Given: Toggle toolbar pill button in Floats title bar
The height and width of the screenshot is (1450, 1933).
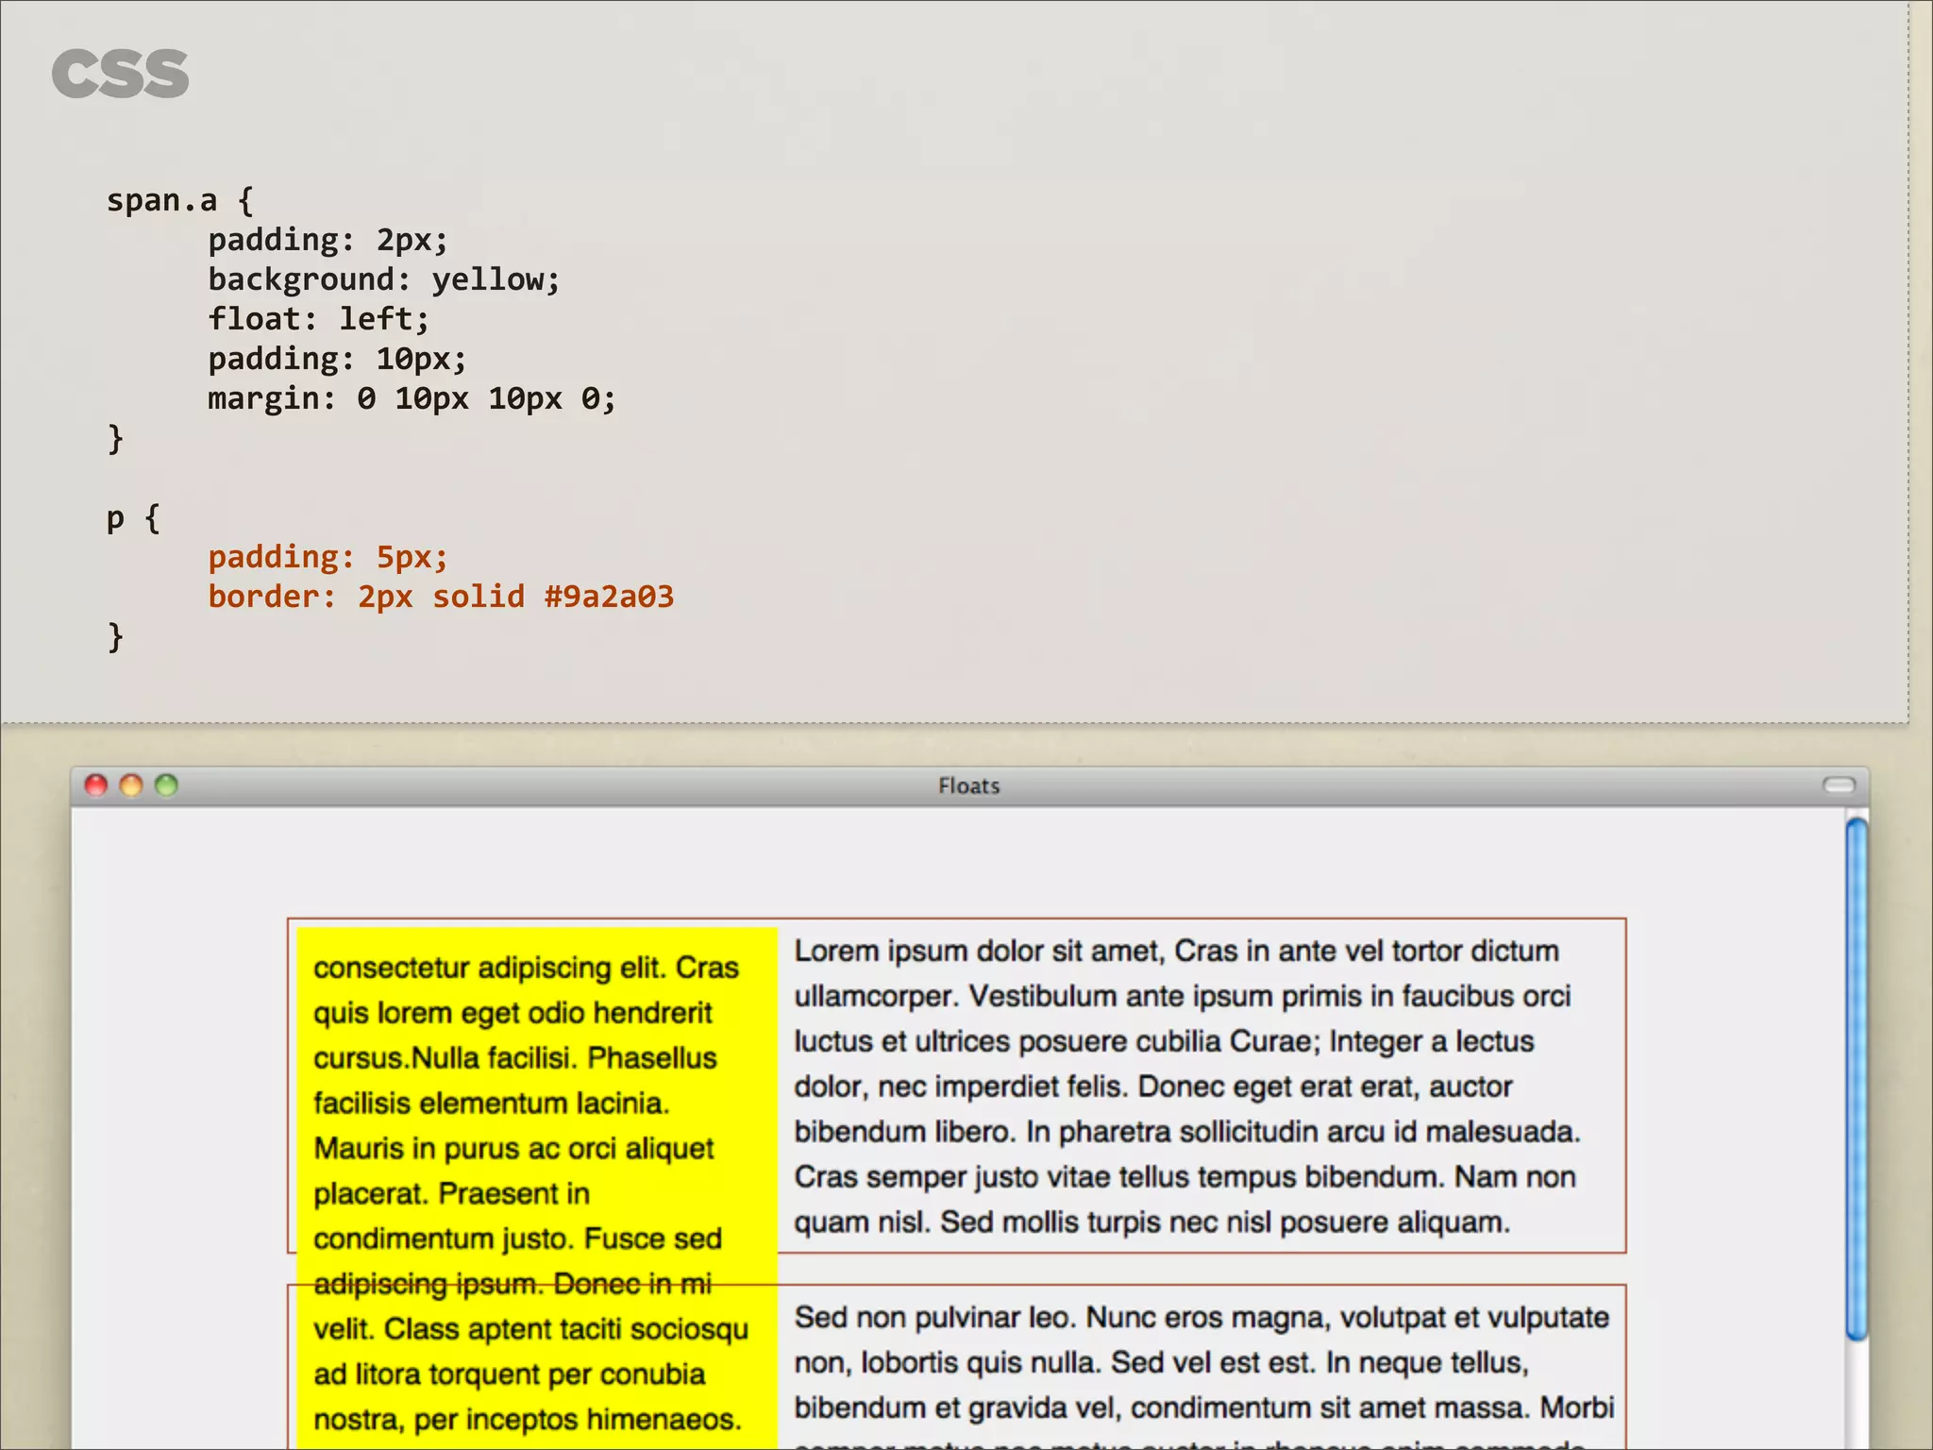Looking at the screenshot, I should [x=1839, y=785].
